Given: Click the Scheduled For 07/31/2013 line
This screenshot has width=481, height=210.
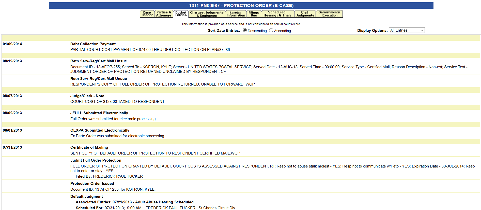Looking at the screenshot, I should (156, 208).
